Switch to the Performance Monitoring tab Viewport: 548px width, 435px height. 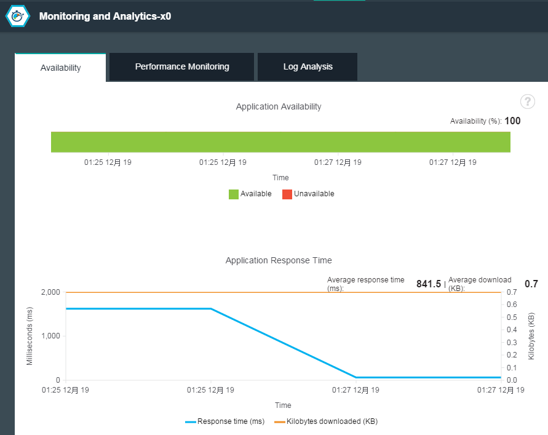[182, 66]
